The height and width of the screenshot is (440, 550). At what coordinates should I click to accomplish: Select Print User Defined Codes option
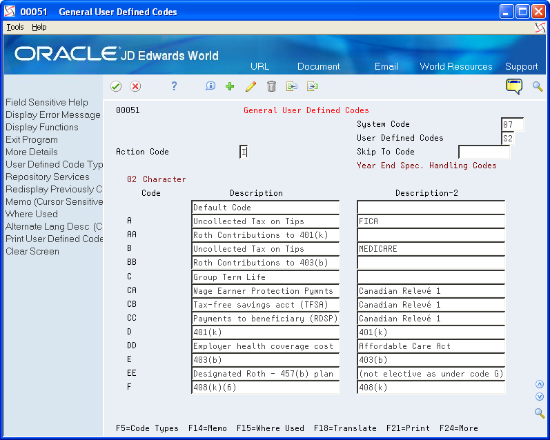coord(54,239)
